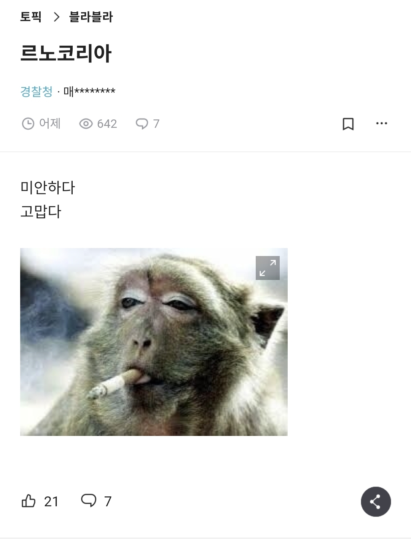Tap the thumbs-up like icon
Viewport: 411px width, 539px height.
click(29, 501)
